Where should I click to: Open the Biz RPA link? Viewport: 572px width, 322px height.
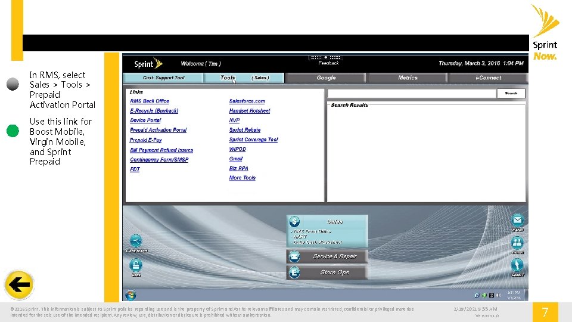point(238,168)
